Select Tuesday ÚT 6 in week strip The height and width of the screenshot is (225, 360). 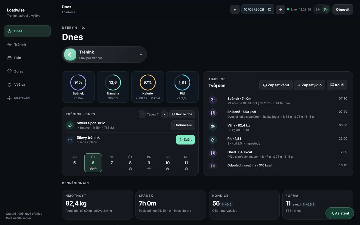[93, 163]
